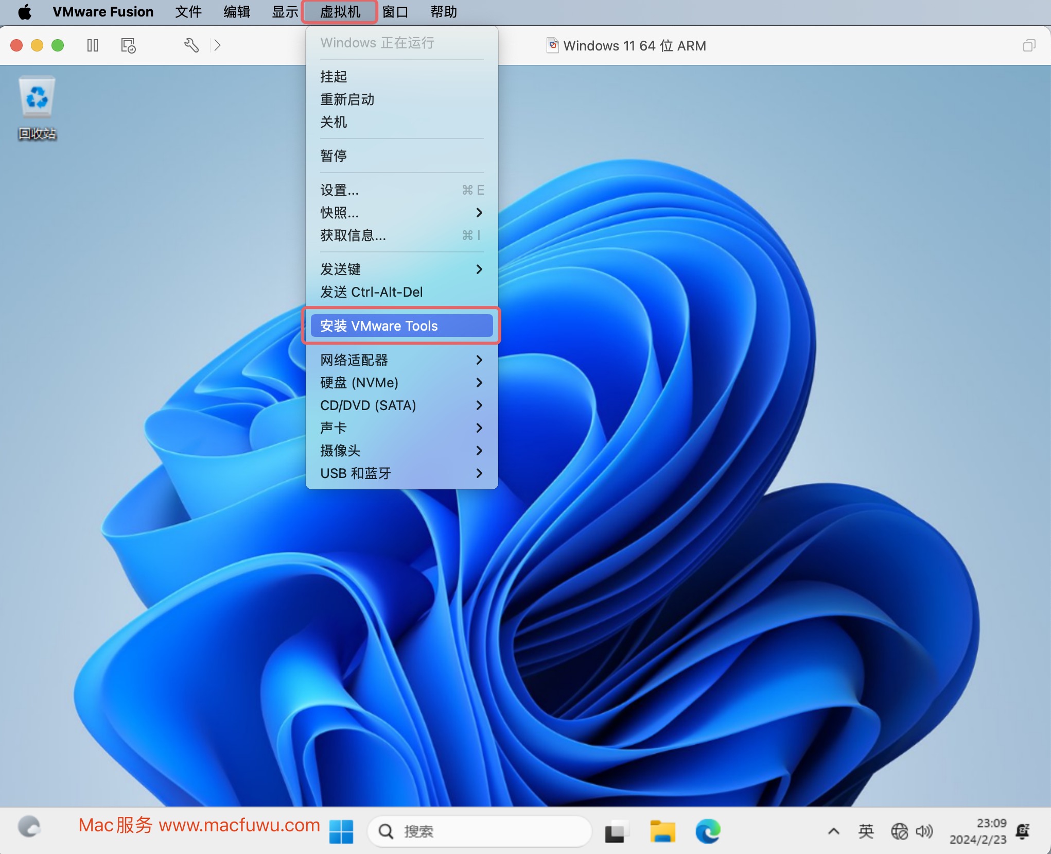The height and width of the screenshot is (854, 1051).
Task: Open VM settings wrench icon
Action: click(x=191, y=45)
